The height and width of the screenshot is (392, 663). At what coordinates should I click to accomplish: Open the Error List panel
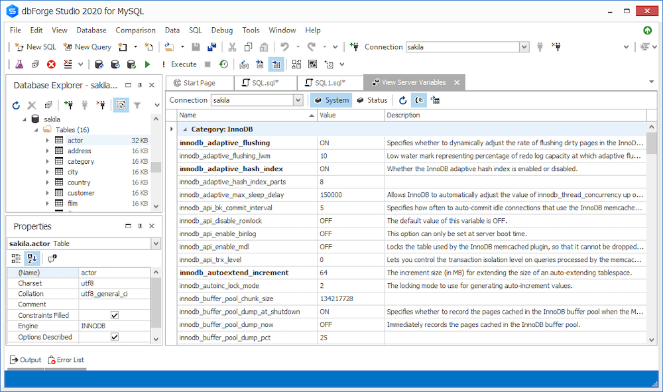pyautogui.click(x=66, y=359)
